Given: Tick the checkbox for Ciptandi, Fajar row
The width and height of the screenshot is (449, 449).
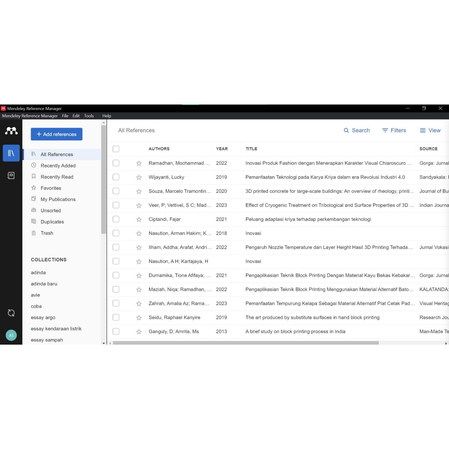Looking at the screenshot, I should 116,219.
